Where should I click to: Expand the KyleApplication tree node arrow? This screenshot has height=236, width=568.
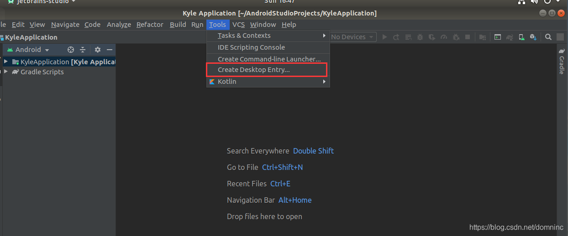[x=6, y=62]
